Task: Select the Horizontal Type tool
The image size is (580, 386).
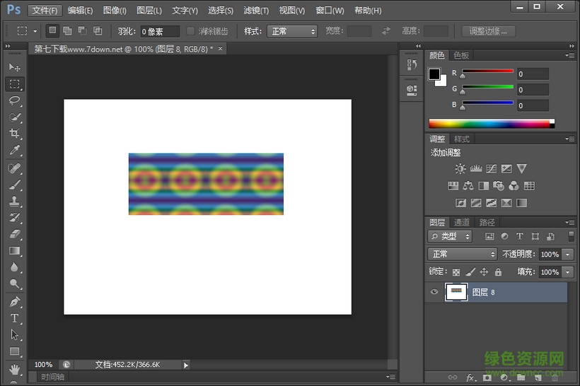Action: click(14, 318)
